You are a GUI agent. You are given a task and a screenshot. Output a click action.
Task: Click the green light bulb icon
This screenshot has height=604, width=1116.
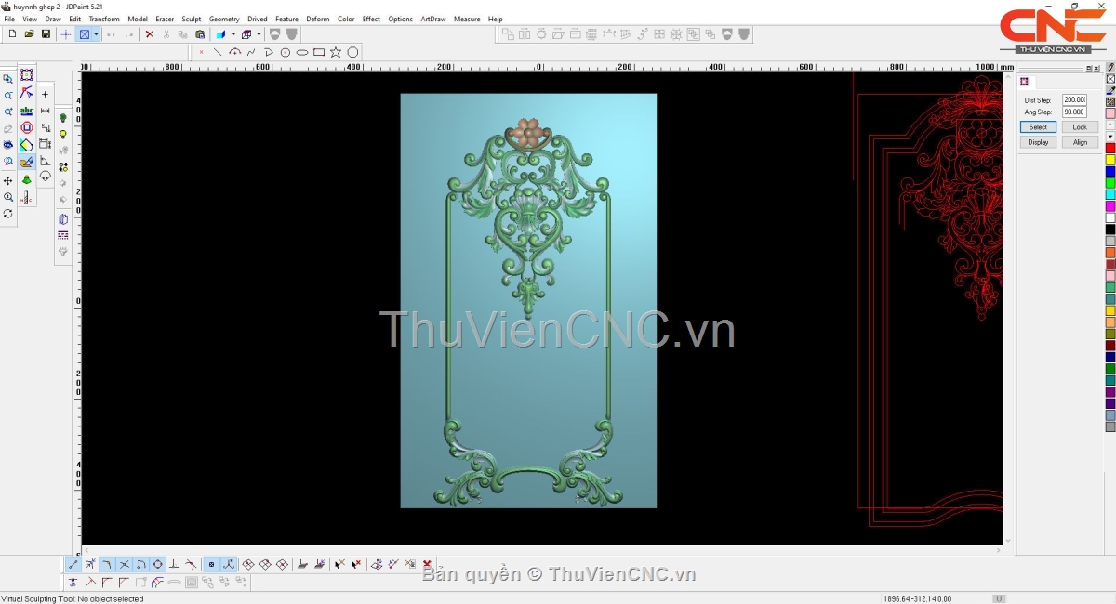point(63,118)
